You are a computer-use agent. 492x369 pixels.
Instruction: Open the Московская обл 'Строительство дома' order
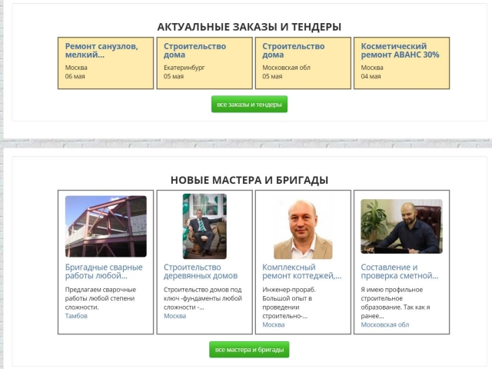(293, 51)
